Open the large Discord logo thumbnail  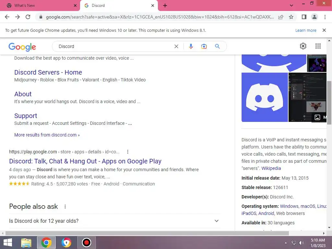pos(265,97)
